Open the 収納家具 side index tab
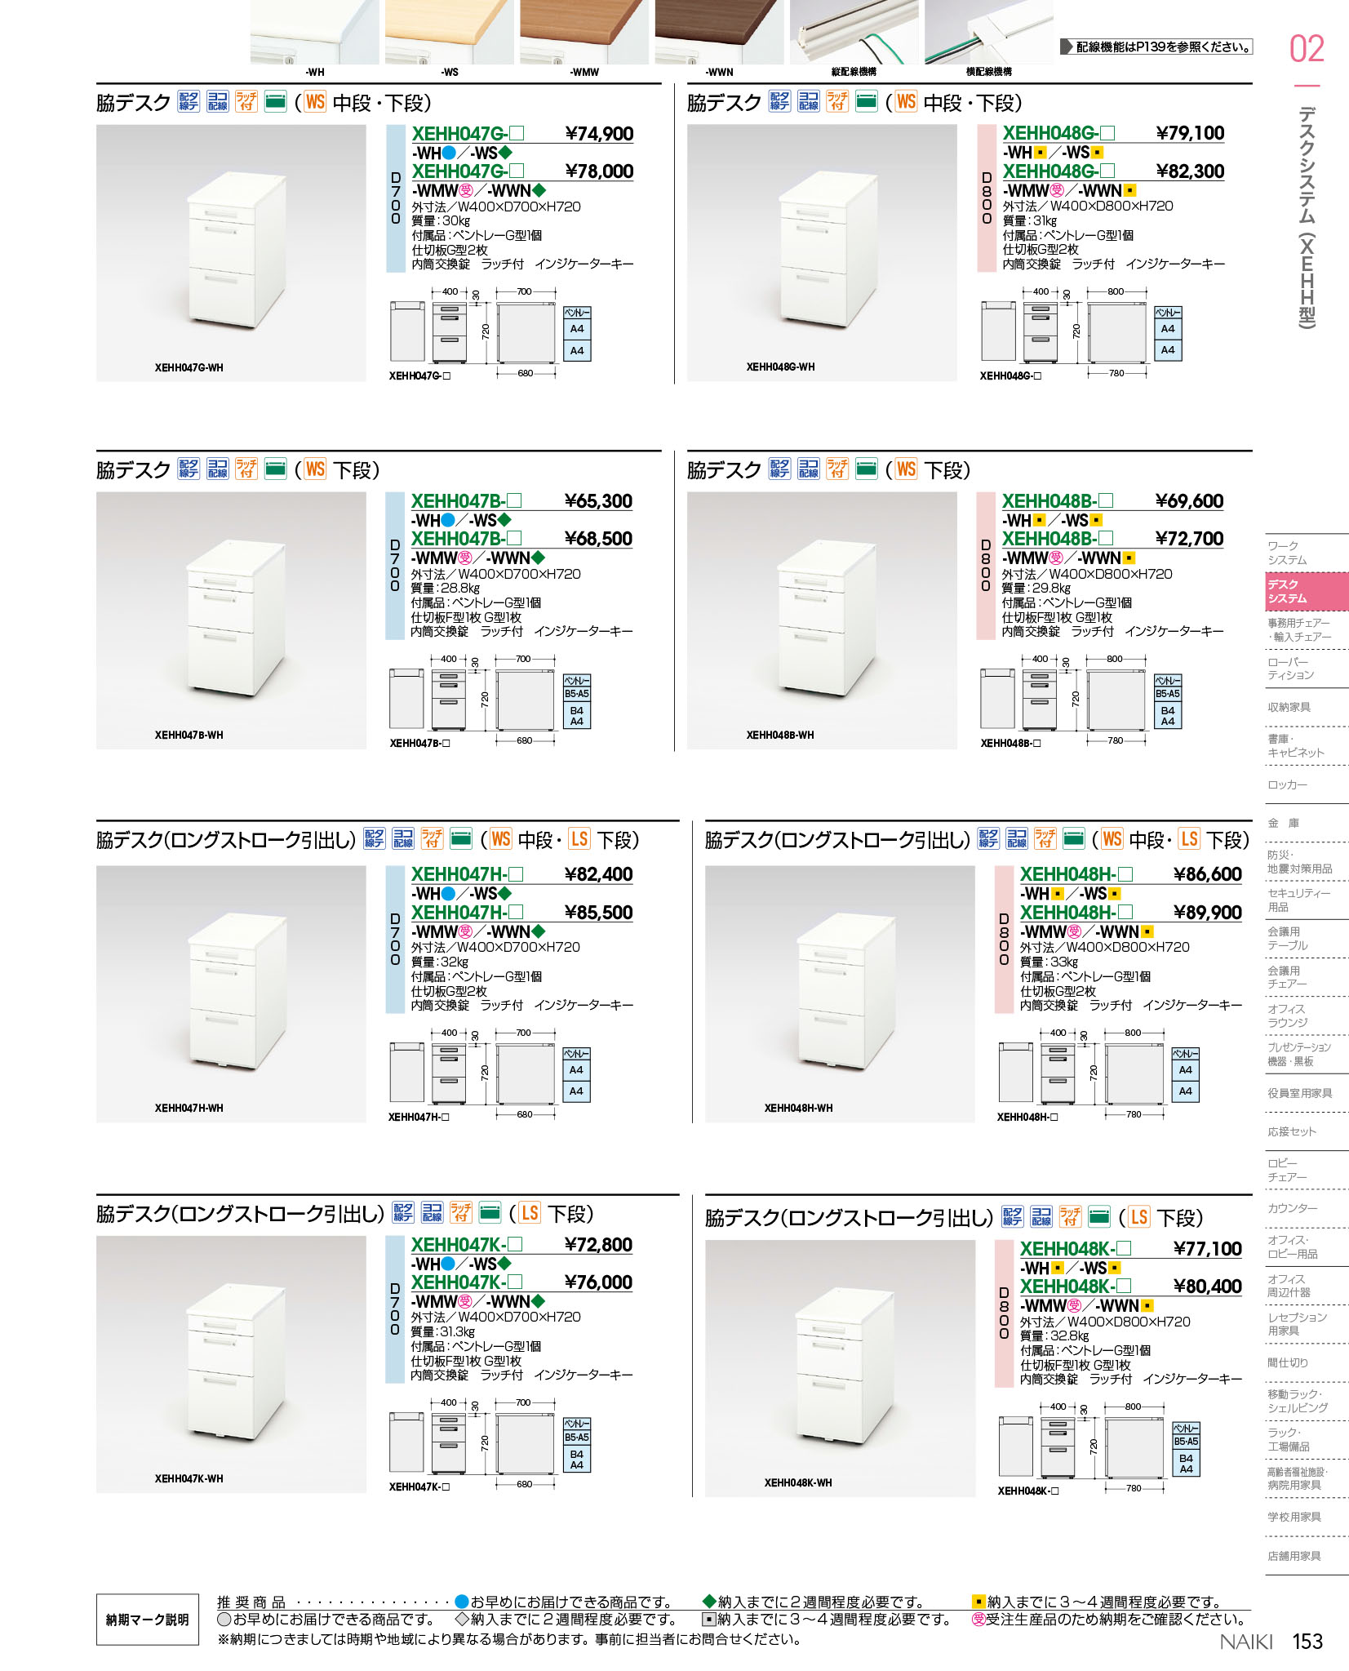Screen dimensions: 1349x1671 point(1289,707)
